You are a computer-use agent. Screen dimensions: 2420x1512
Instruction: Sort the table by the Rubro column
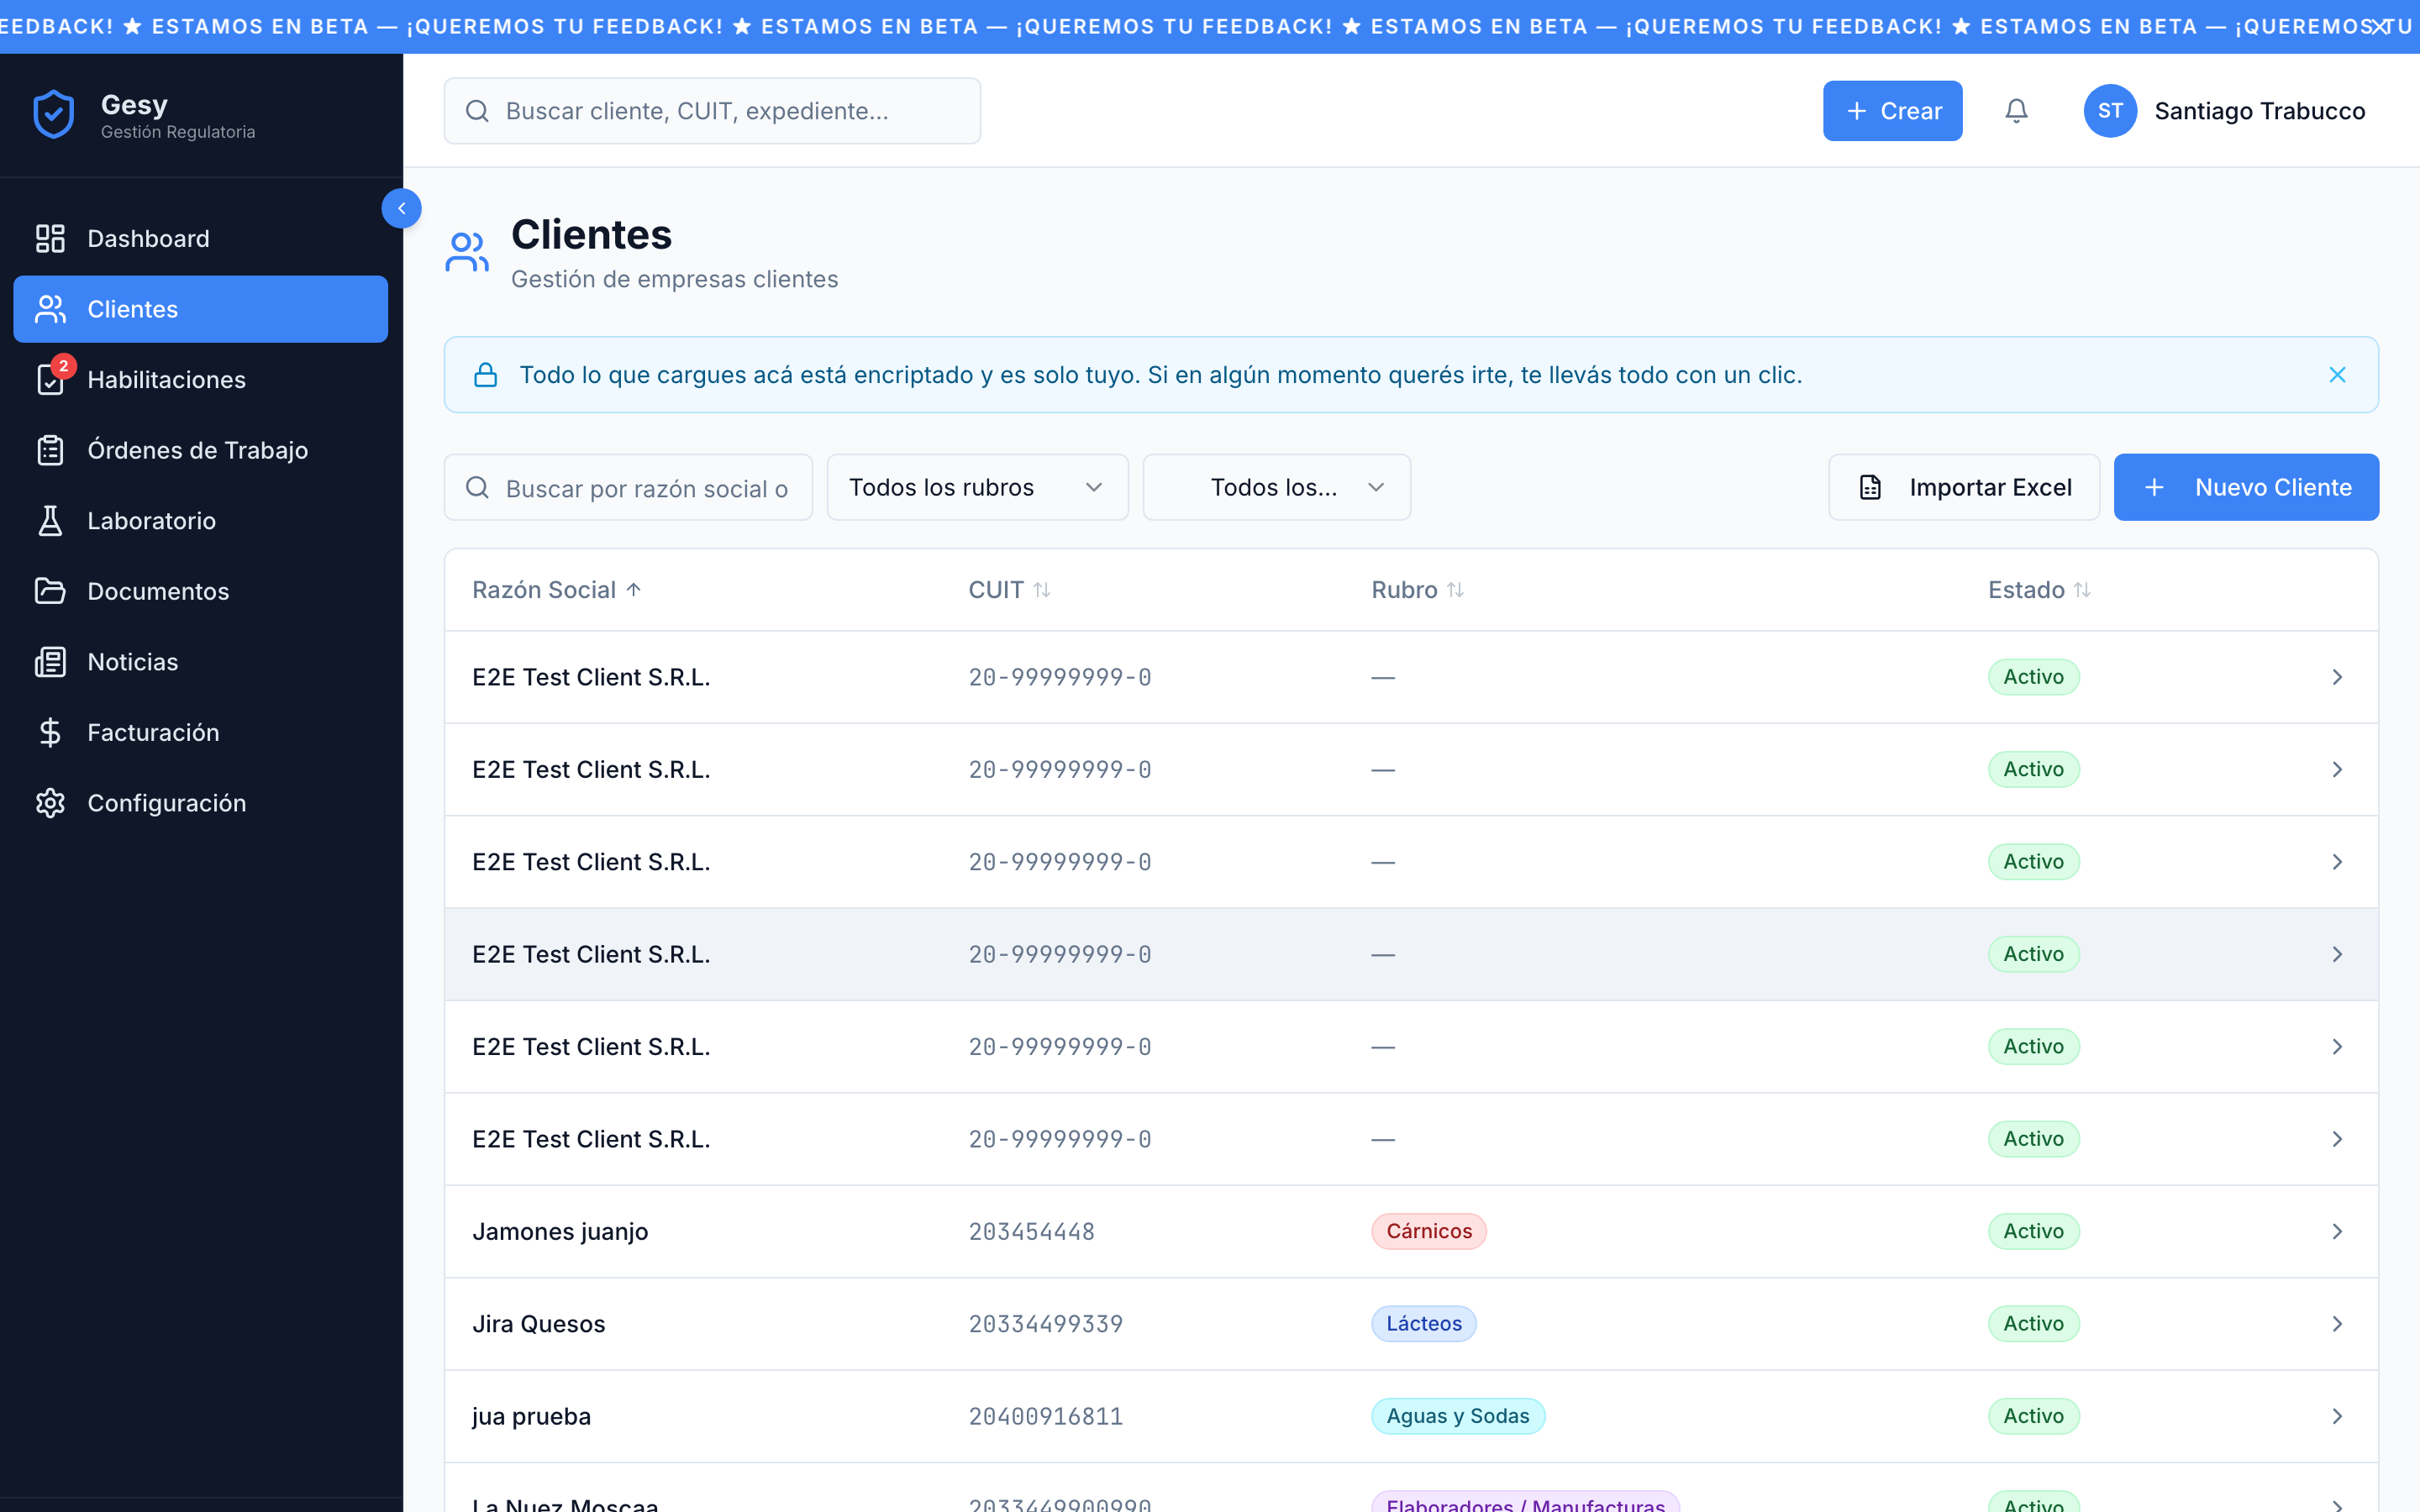(1416, 590)
